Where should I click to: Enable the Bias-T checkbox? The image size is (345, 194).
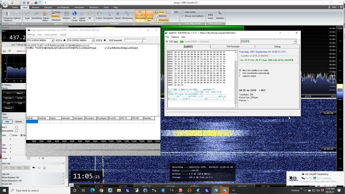16,127
